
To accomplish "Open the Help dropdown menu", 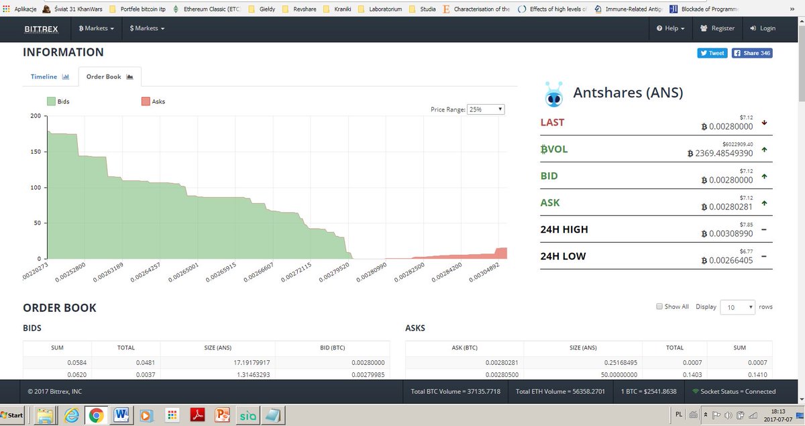I will pyautogui.click(x=671, y=29).
